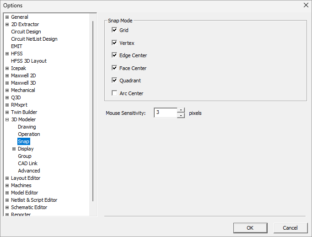The height and width of the screenshot is (237, 312).
Task: Select Circuit NetList Design tree item
Action: point(34,39)
